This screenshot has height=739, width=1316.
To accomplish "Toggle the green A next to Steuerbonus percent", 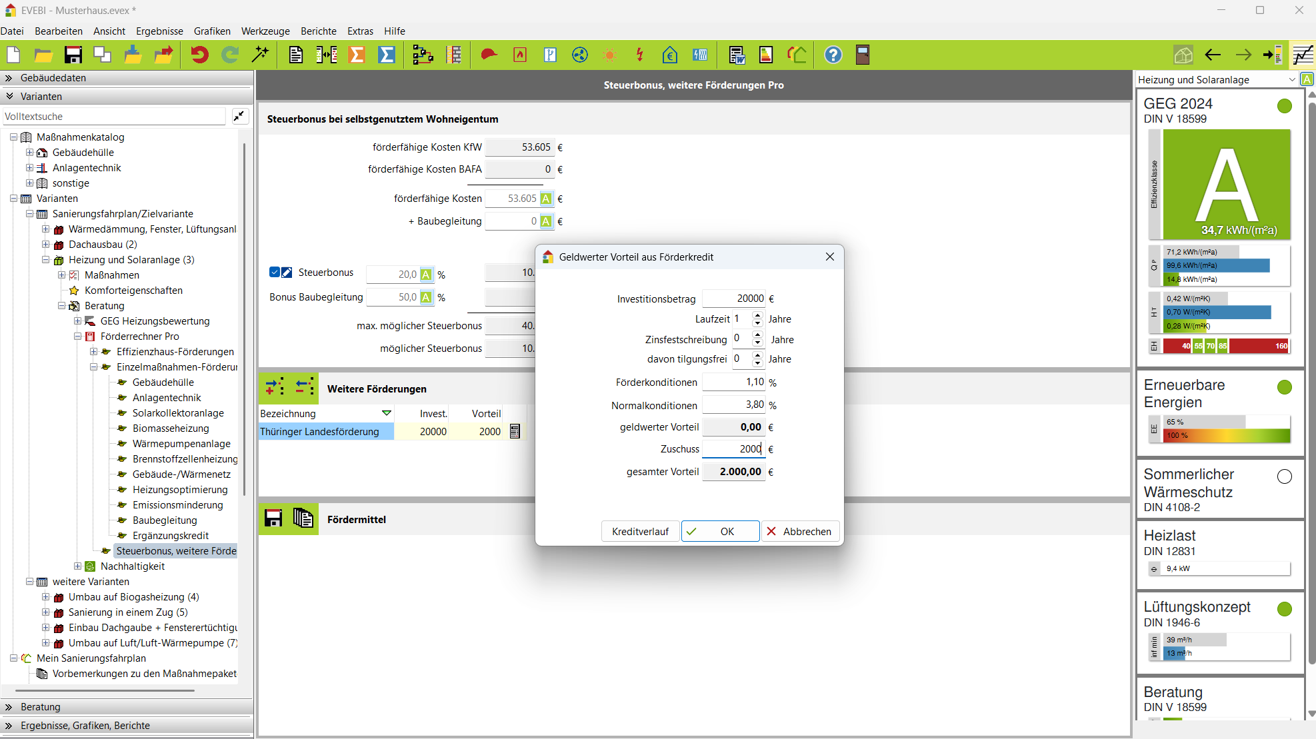I will [x=426, y=275].
